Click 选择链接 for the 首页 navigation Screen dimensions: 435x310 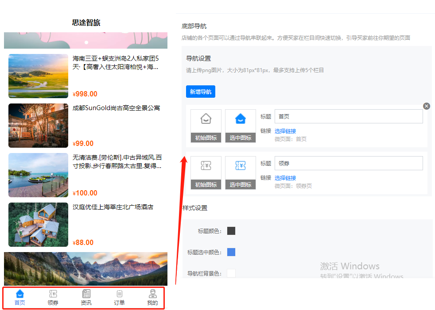pos(285,131)
